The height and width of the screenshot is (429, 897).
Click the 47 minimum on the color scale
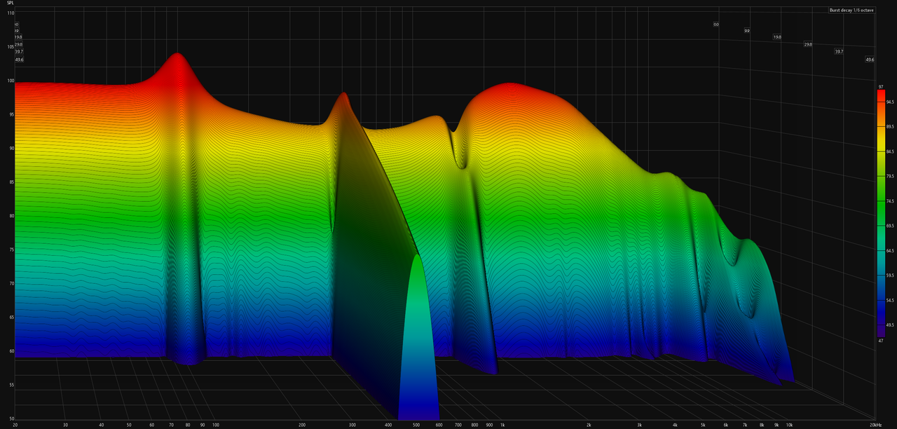(881, 341)
